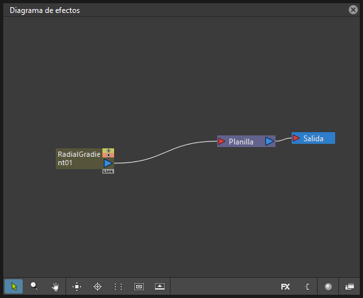Viewport: 363px width, 298px height.
Task: Click the Reorder Nodes dotted-grid icon
Action: coord(118,286)
